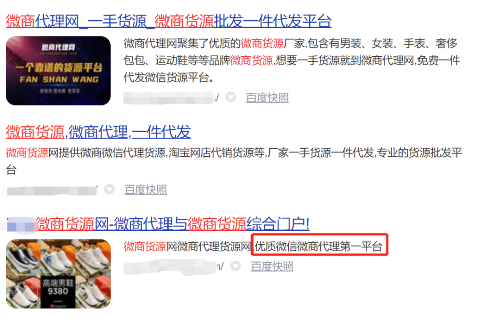Image resolution: width=503 pixels, height=318 pixels.
Task: Open 百度快照 for the 一件代发 result
Action: [146, 190]
